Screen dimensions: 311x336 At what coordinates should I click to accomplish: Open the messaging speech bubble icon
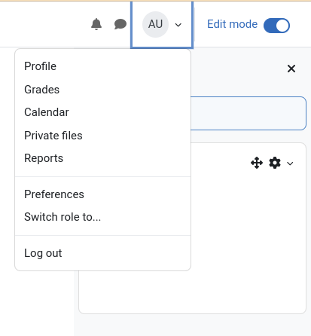(120, 24)
